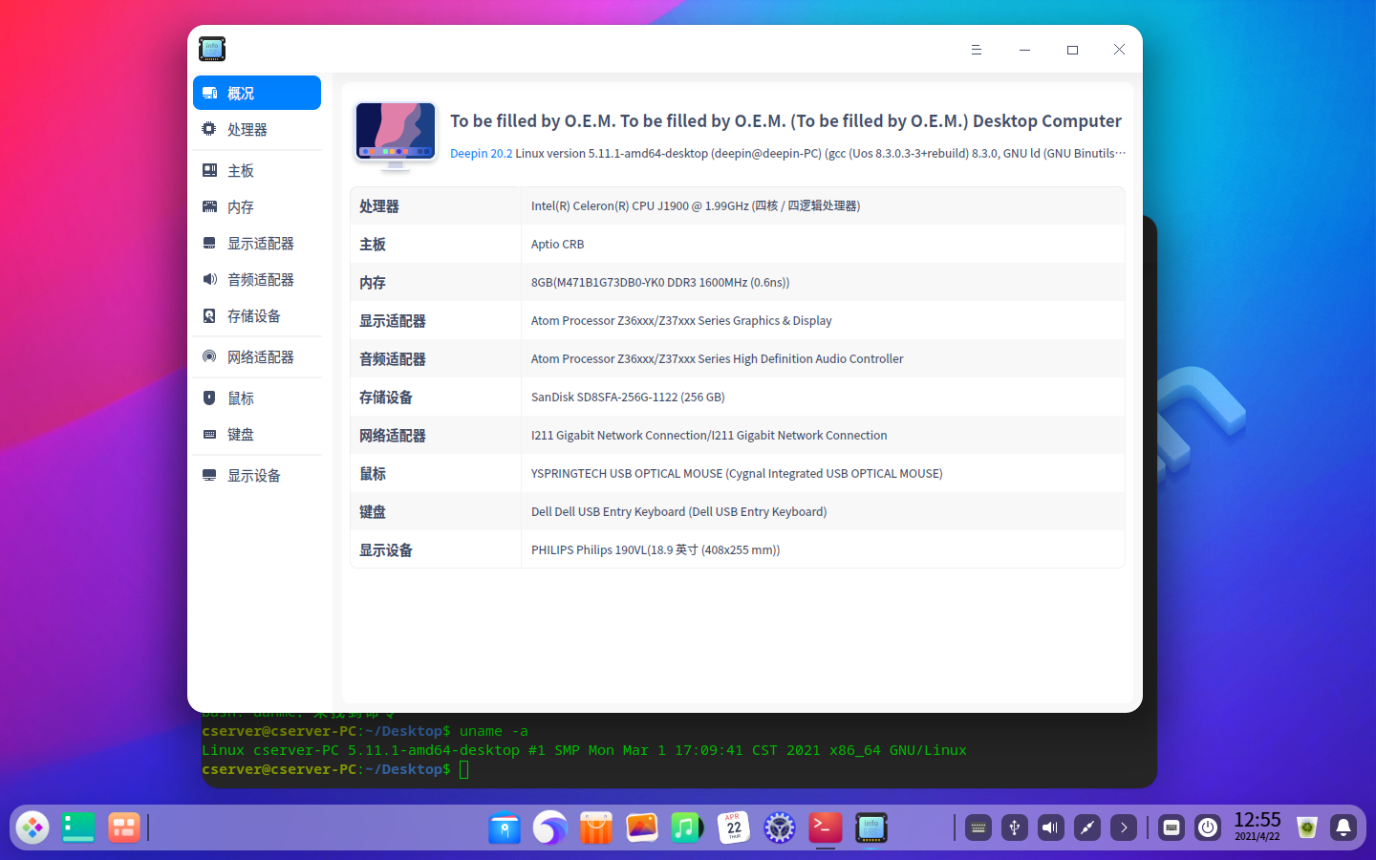
Task: Open the Calendar dock icon
Action: pos(734,828)
